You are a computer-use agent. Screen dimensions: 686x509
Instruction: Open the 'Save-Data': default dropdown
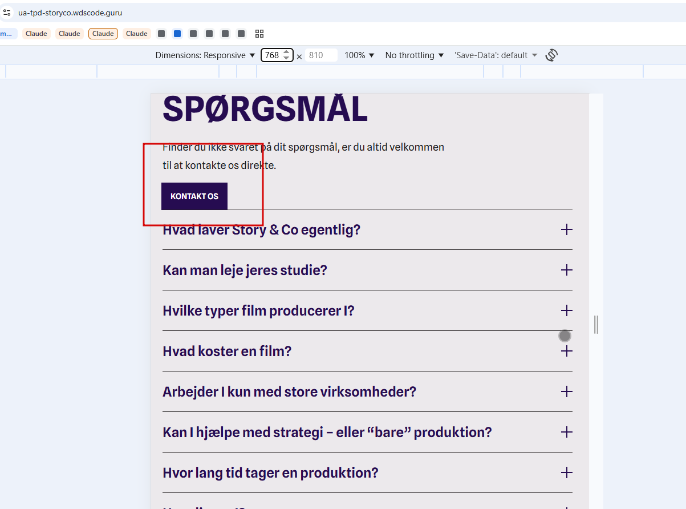pos(496,55)
